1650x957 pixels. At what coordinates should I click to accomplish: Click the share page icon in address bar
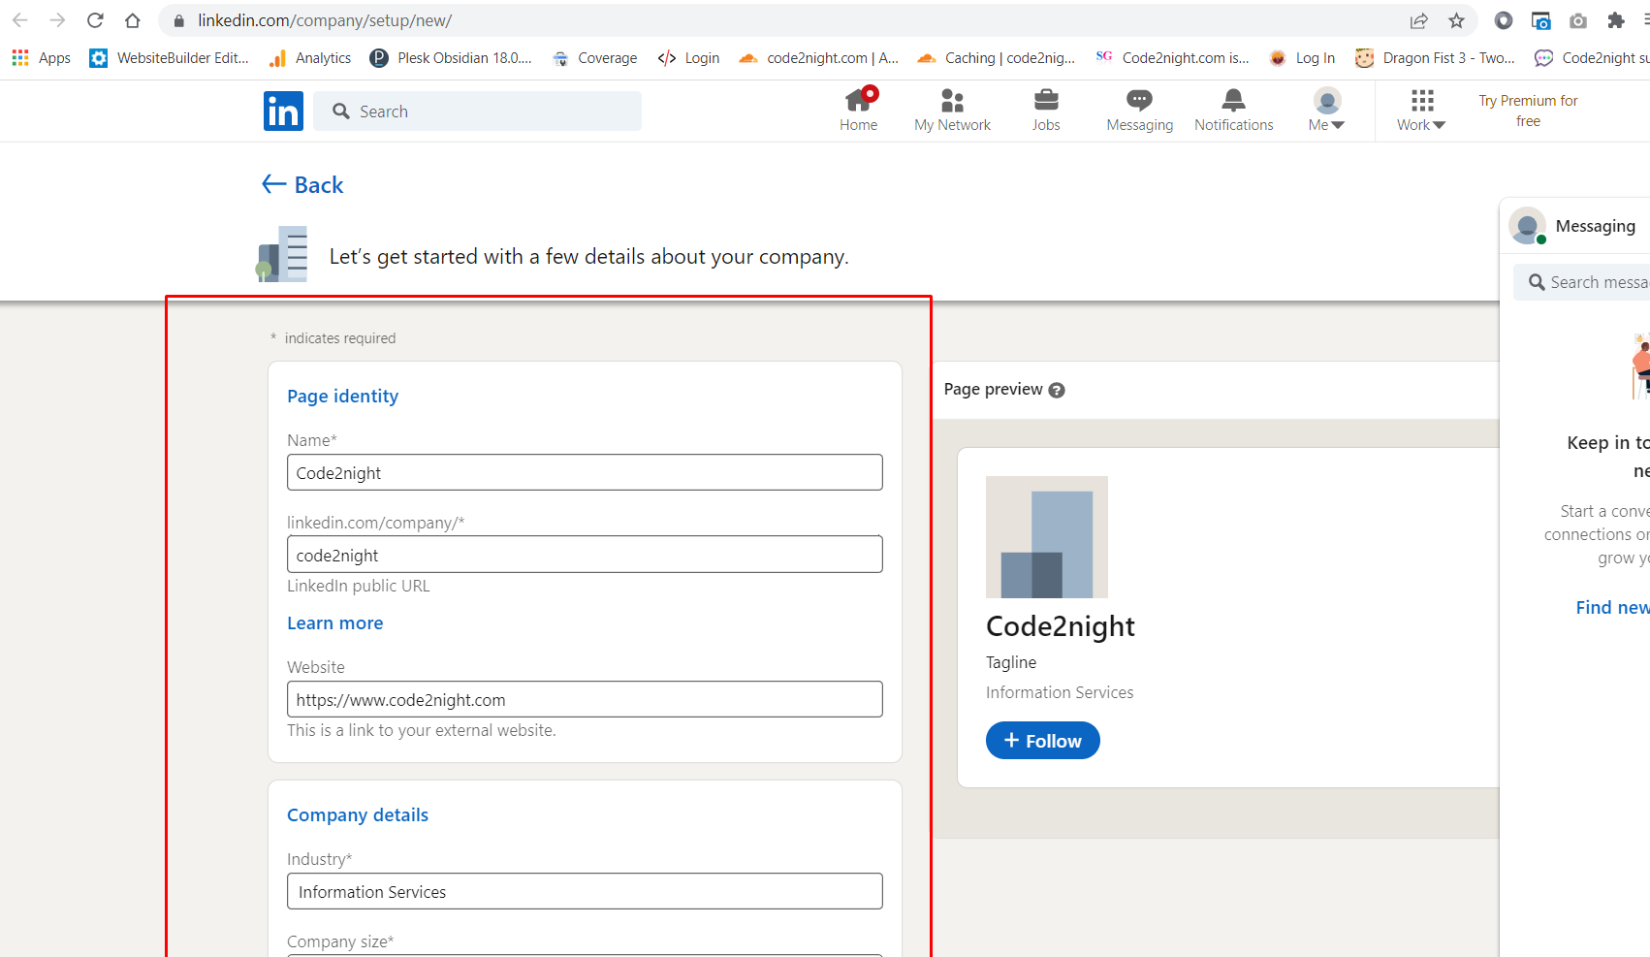(x=1418, y=20)
